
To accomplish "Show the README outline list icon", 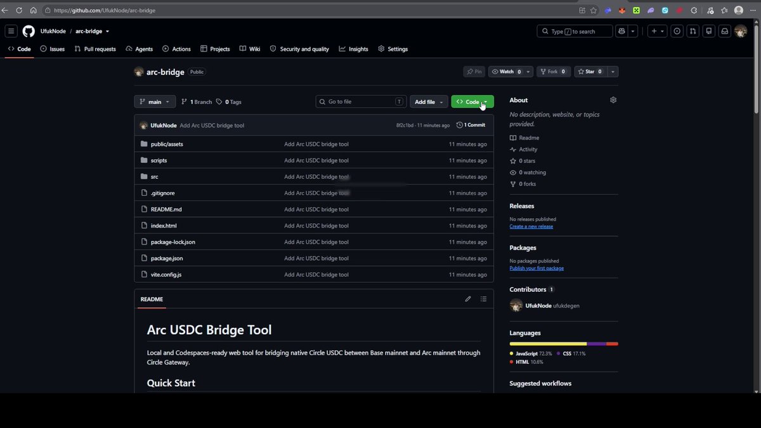I will click(x=483, y=299).
